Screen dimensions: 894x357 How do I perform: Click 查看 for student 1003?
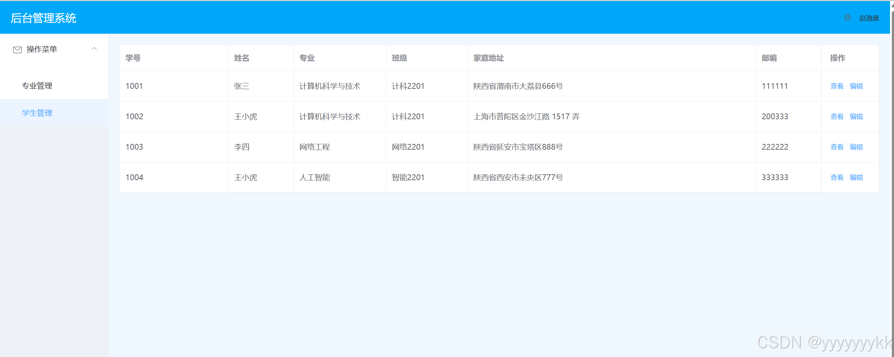(837, 147)
